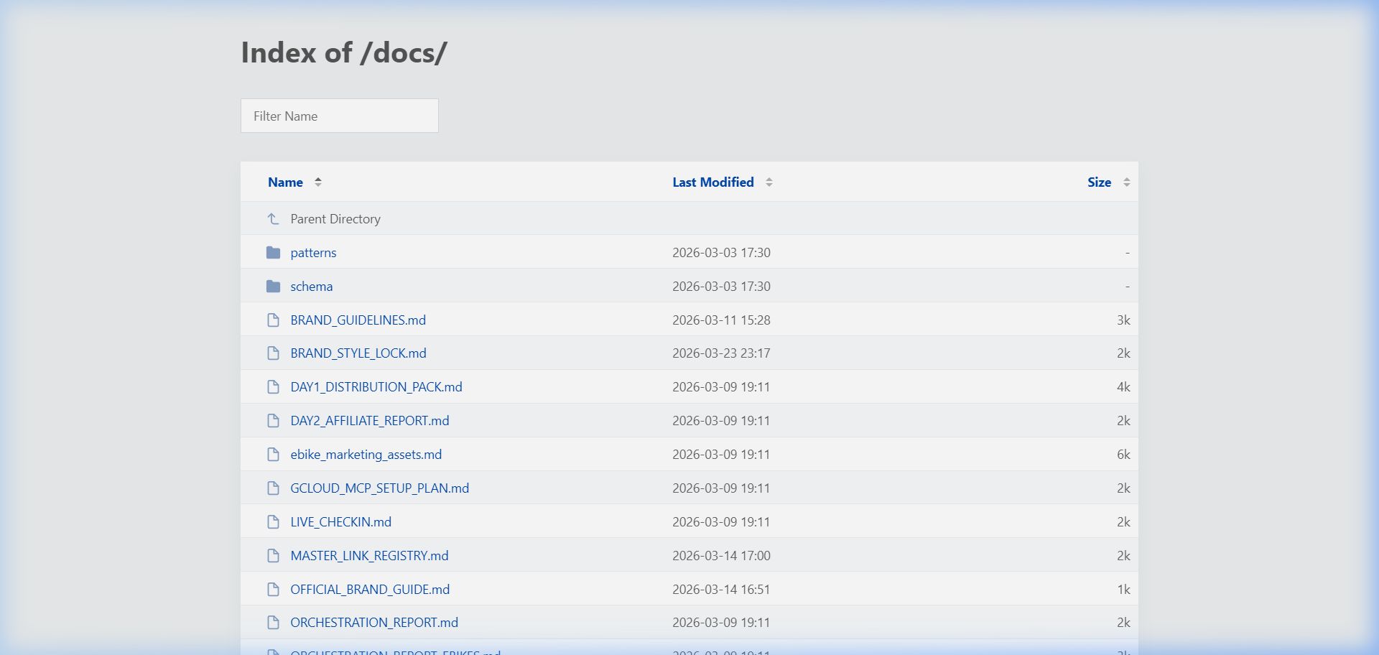
Task: Sort by the Last Modified column header
Action: point(712,182)
